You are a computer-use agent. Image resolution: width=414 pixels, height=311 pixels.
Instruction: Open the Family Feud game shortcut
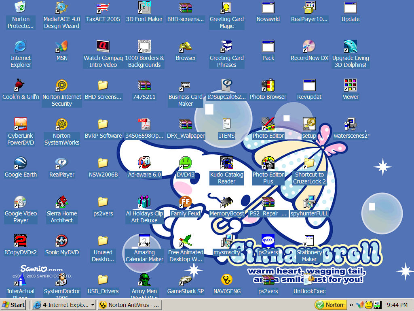tap(185, 202)
